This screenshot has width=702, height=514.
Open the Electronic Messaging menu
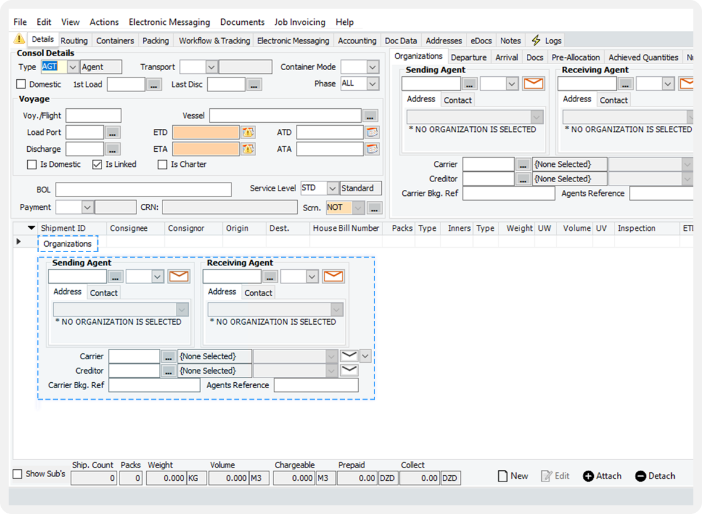pos(169,22)
